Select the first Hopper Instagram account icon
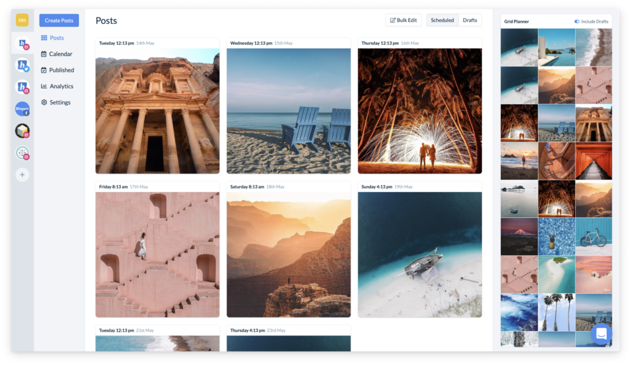This screenshot has height=365, width=631. click(23, 43)
